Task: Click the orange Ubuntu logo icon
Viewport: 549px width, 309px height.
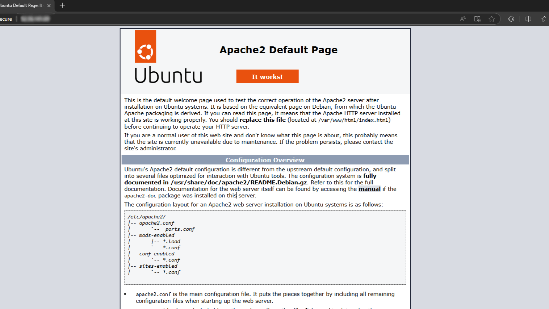Action: tap(146, 46)
